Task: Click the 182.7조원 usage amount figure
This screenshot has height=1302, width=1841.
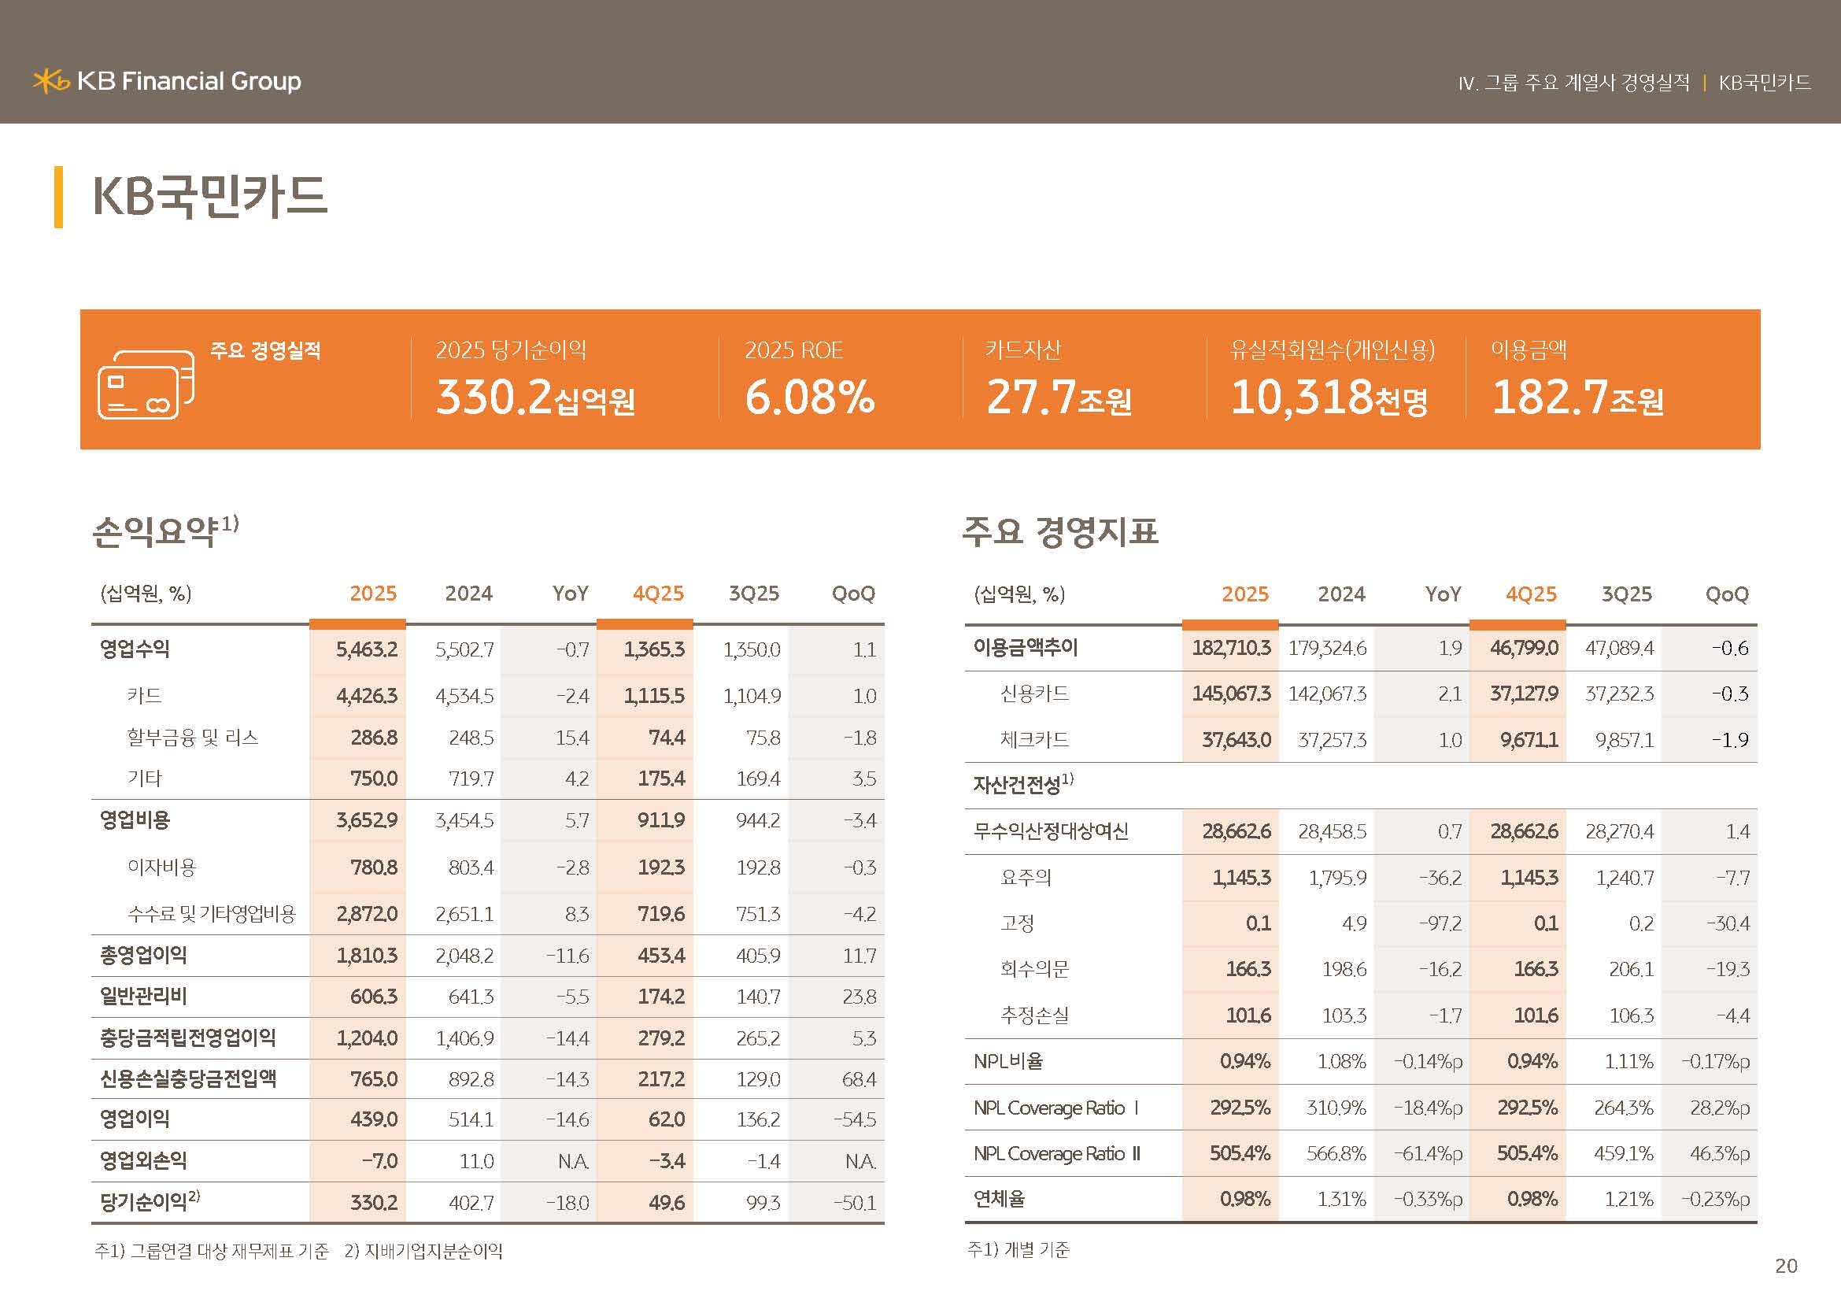Action: click(x=1577, y=398)
